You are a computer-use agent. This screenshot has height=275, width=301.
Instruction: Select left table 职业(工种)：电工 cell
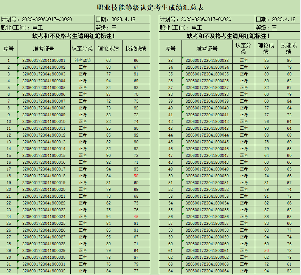47,28
